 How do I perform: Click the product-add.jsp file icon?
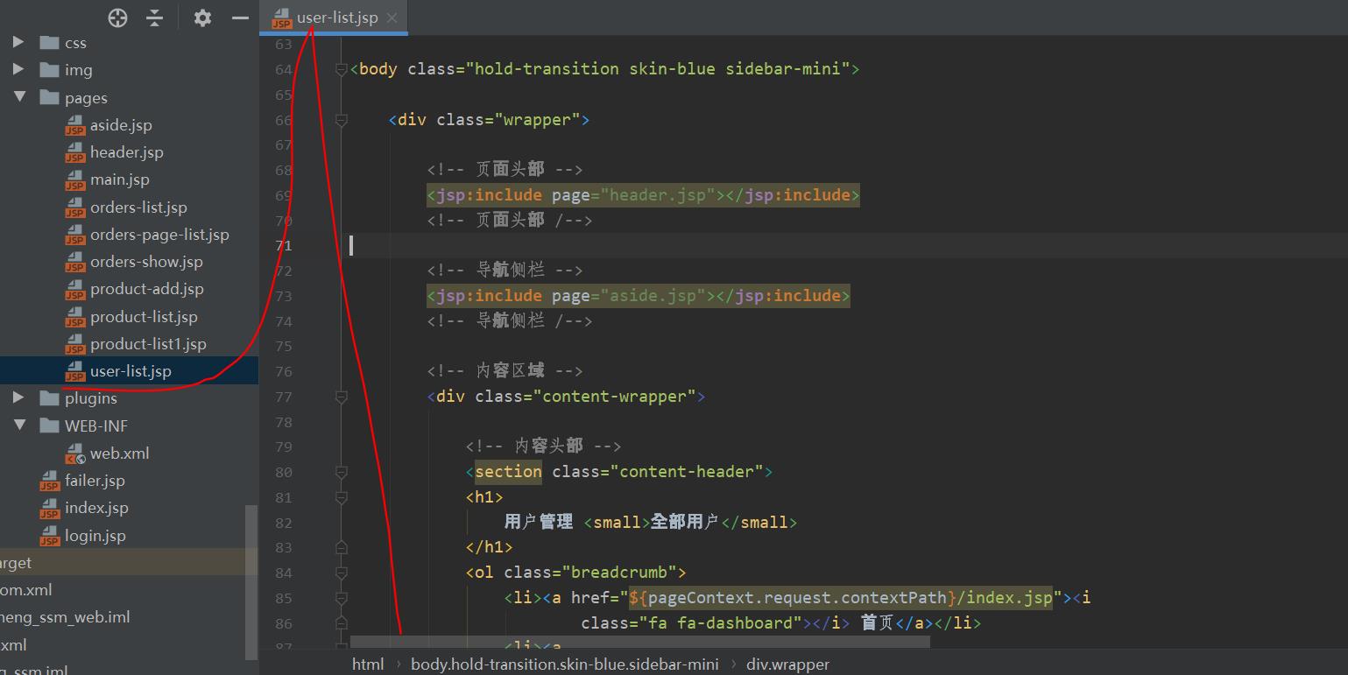pos(75,289)
